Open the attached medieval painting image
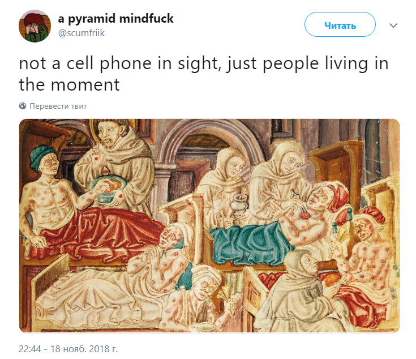The image size is (416, 359). point(209,225)
